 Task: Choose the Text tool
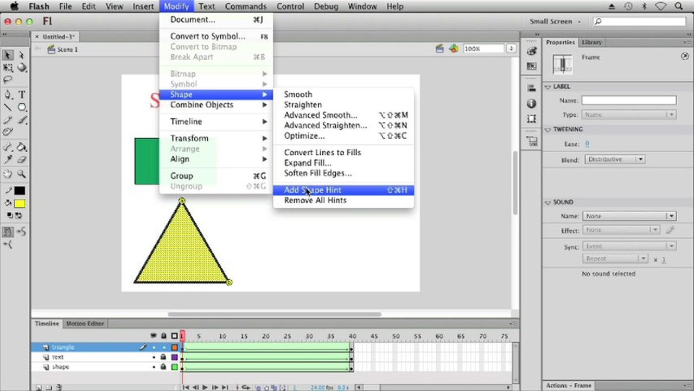coord(22,94)
